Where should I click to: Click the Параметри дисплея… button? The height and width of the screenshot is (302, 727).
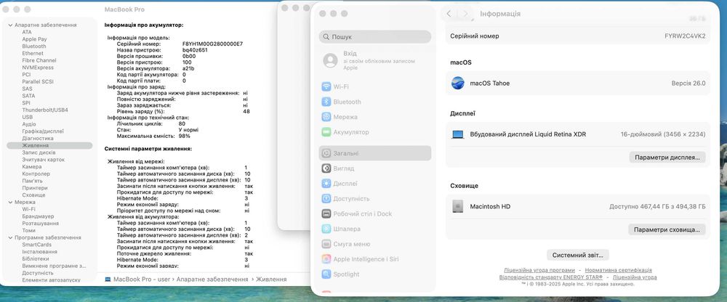point(667,158)
